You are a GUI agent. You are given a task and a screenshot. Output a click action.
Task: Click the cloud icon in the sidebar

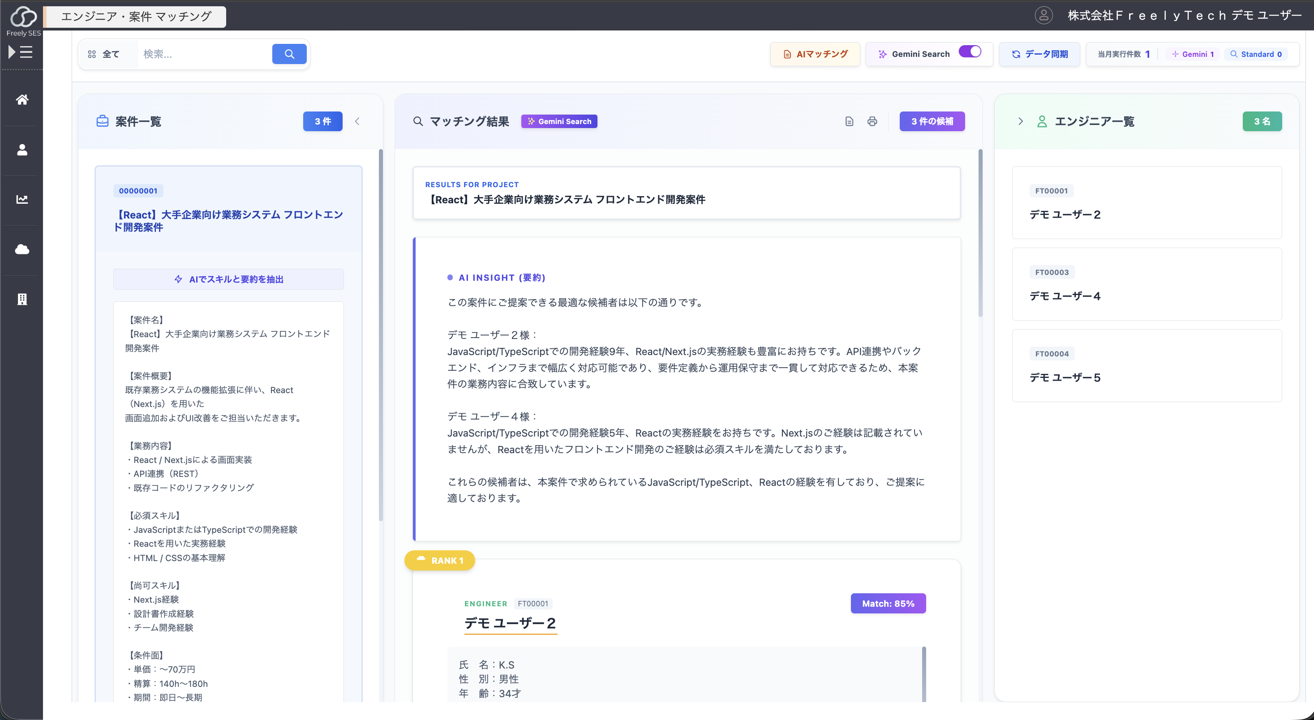point(22,249)
